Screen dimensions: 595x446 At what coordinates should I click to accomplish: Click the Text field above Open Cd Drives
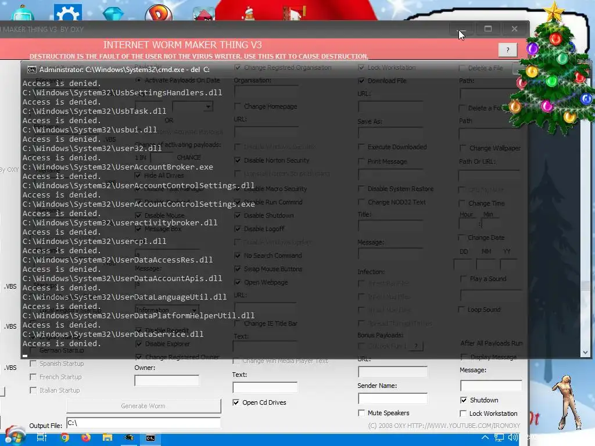pyautogui.click(x=265, y=387)
